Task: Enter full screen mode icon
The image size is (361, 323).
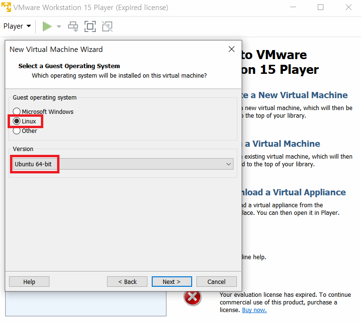Action: tap(90, 26)
